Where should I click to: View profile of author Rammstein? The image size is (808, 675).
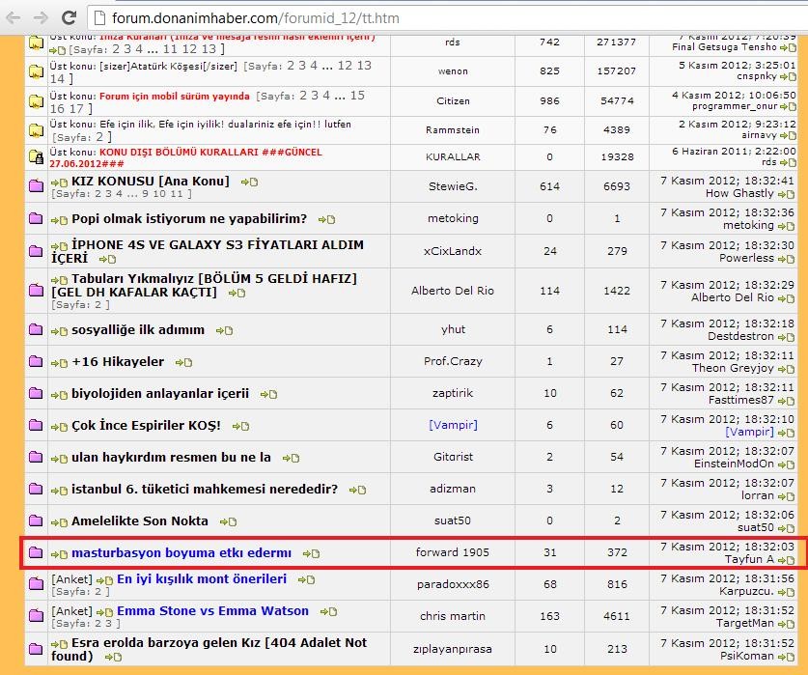(453, 130)
